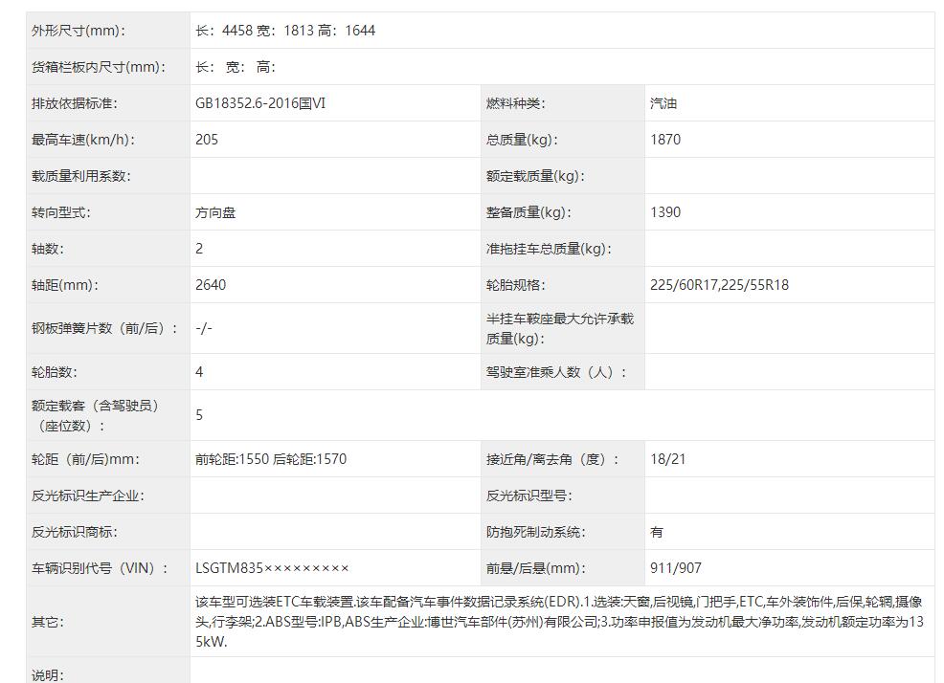Click the 转向型式 label
Image resolution: width=944 pixels, height=683 pixels.
click(x=61, y=212)
